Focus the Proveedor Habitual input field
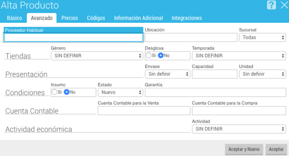Image resolution: width=289 pixels, height=156 pixels. click(73, 37)
